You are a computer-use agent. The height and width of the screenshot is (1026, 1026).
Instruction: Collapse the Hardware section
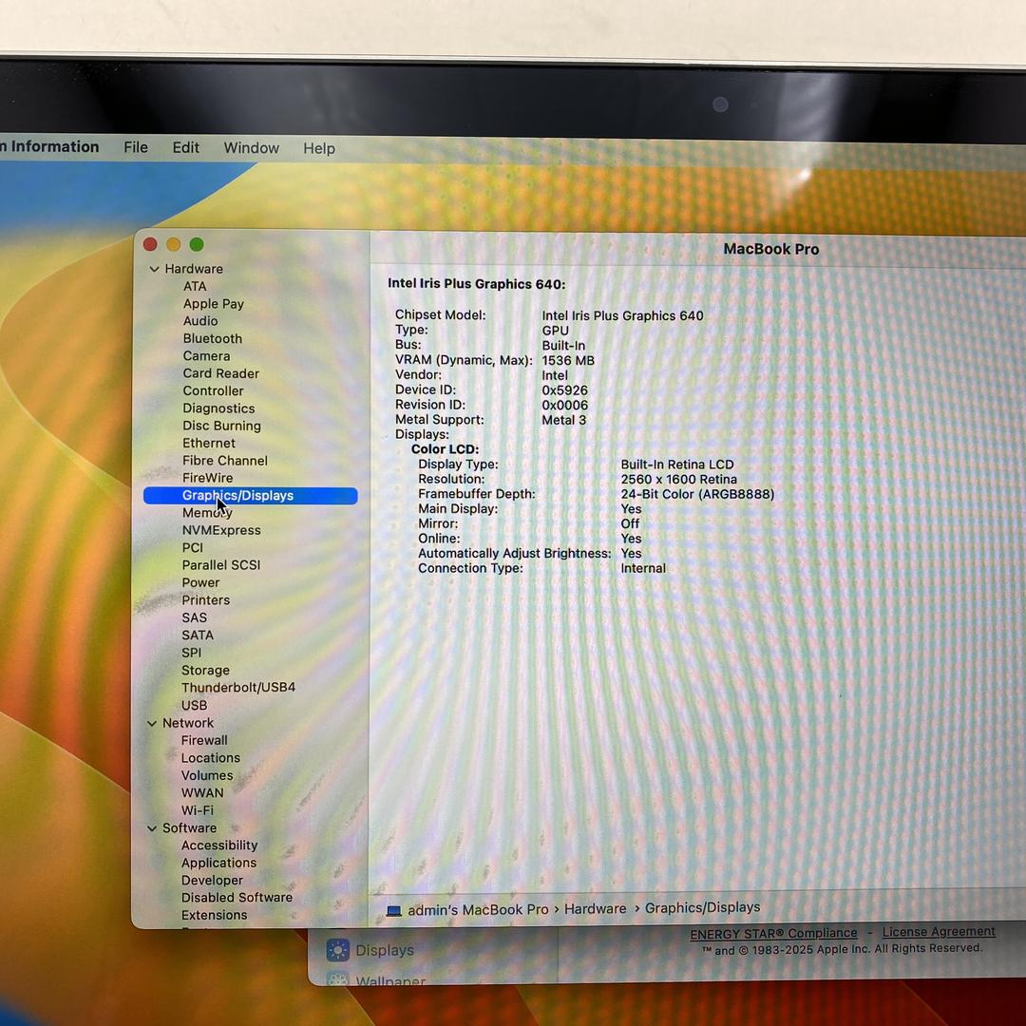coord(155,269)
